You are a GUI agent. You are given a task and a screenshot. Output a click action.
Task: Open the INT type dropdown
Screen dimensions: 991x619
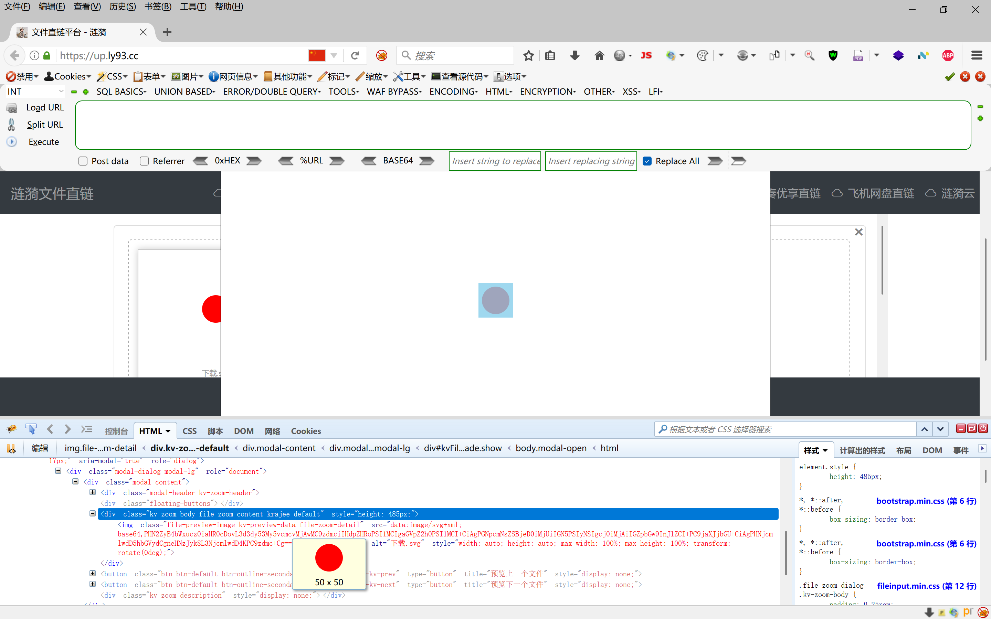pos(35,91)
